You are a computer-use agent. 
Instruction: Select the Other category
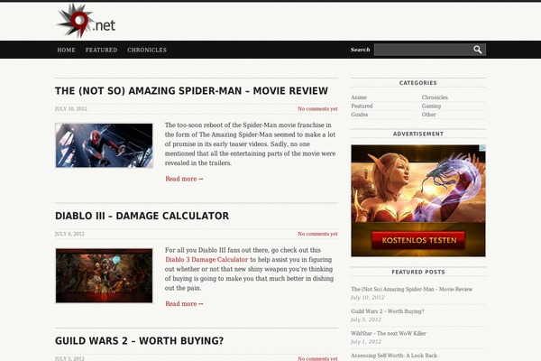coord(429,115)
